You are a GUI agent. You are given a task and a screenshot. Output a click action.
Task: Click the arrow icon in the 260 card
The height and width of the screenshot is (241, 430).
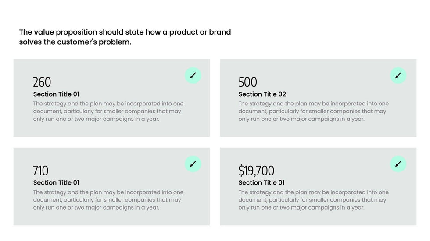coord(193,76)
